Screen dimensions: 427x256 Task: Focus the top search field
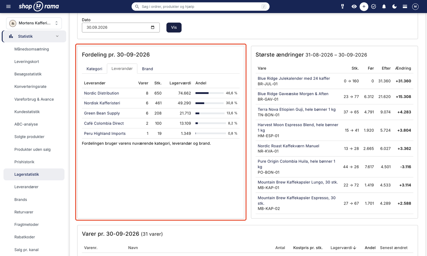(200, 6)
